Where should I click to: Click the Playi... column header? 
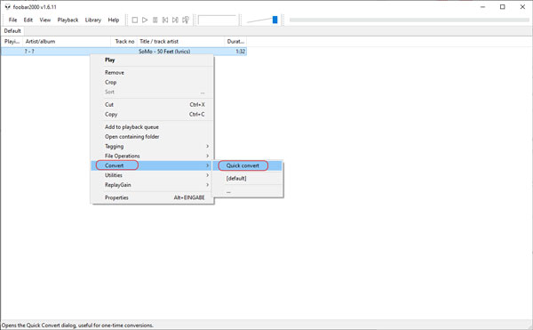[x=12, y=42]
